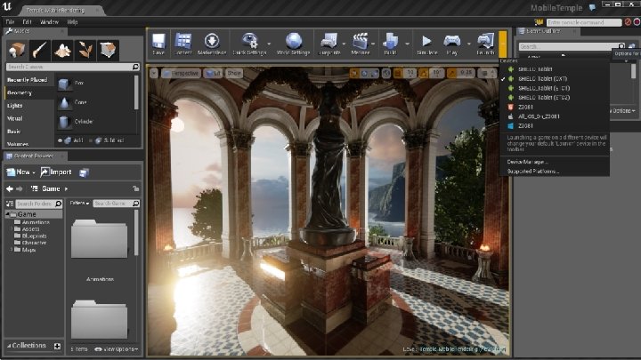Open the Window menu
Image resolution: width=641 pixels, height=360 pixels.
click(49, 22)
